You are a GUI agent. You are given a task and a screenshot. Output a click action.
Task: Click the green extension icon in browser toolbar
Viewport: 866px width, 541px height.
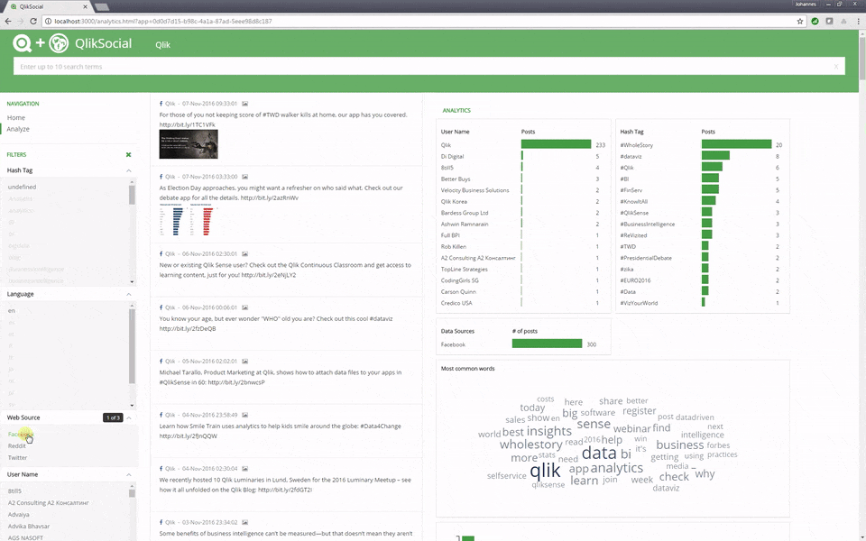coord(815,21)
